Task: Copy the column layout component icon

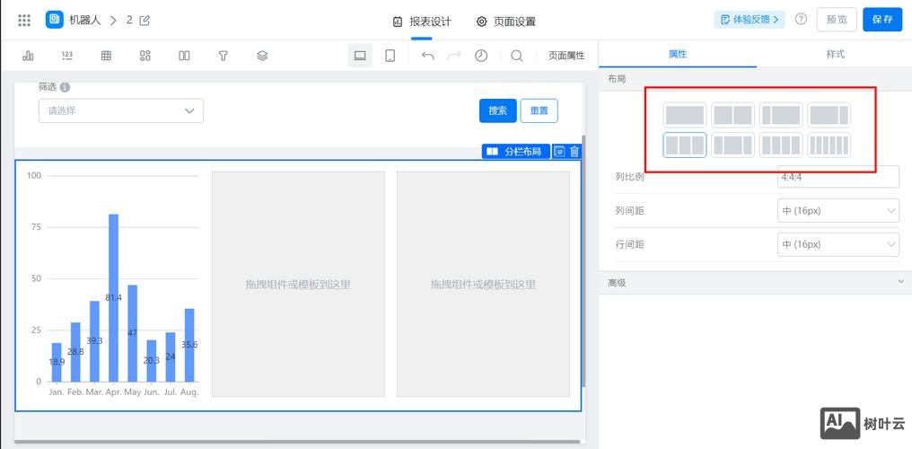Action: click(x=559, y=151)
